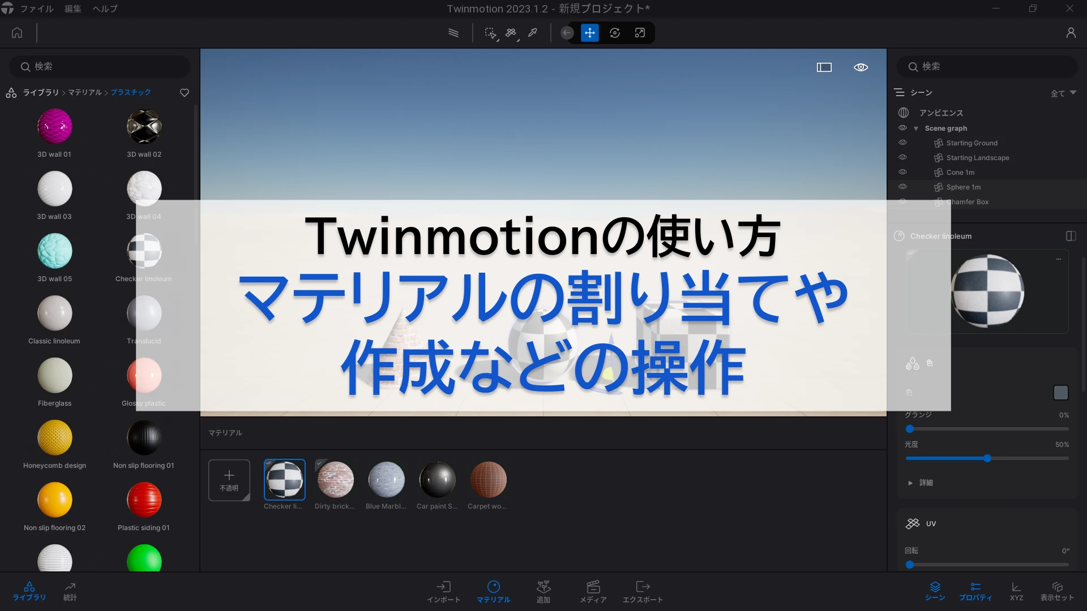Screen dimensions: 1087x611
Task: Adjust the グランジ slider
Action: pyautogui.click(x=987, y=429)
